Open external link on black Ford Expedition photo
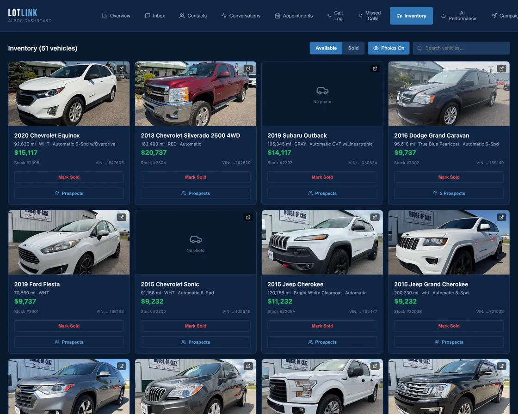Viewport: 518px width, 414px height. pyautogui.click(x=501, y=366)
